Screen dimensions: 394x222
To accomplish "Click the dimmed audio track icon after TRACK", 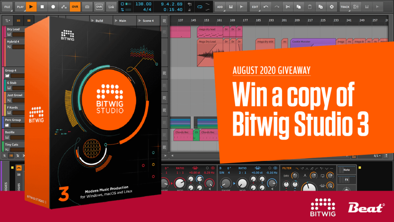I will pos(378,7).
